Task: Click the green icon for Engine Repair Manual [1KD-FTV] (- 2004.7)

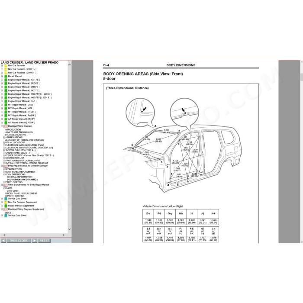Action: 6,94
